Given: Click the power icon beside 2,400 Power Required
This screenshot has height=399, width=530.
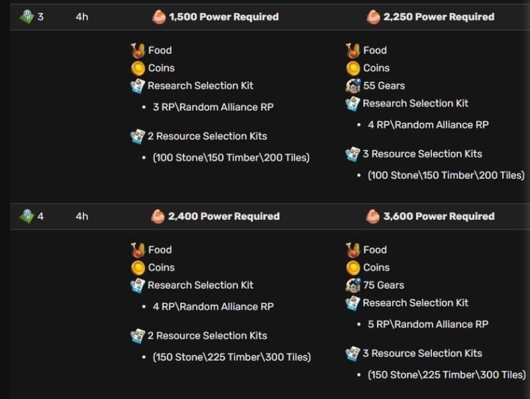Looking at the screenshot, I should point(158,216).
